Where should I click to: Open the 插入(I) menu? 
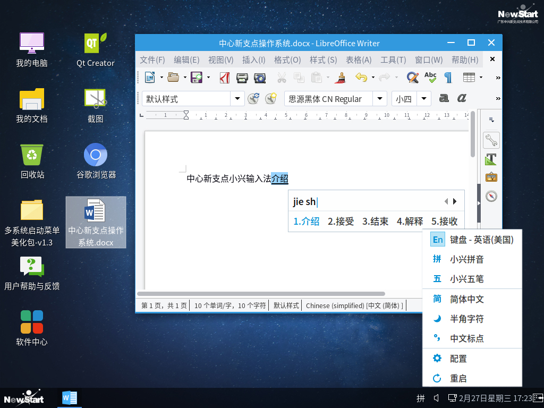[254, 60]
